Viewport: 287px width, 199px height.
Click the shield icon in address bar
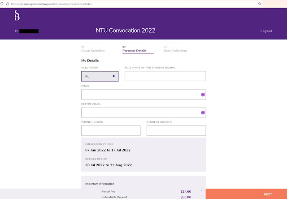(2, 4)
